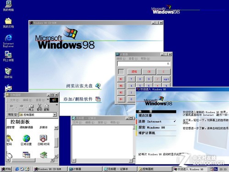Viewport: 229px width, 172px height.
Task: Click Calculator number 9 button
Action: 149,79
